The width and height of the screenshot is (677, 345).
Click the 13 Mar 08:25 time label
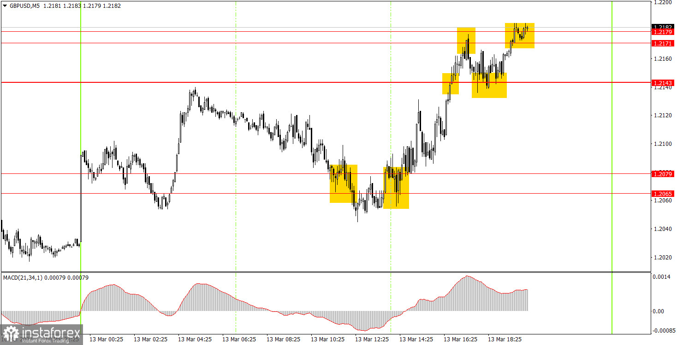pyautogui.click(x=284, y=339)
